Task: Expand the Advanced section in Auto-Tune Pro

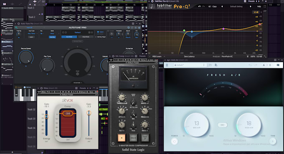Action: click(x=78, y=82)
